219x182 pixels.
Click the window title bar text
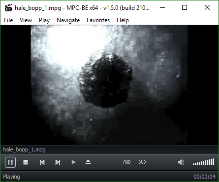pos(82,8)
